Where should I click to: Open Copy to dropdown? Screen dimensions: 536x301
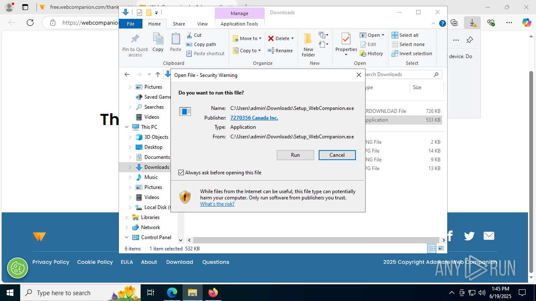[247, 51]
